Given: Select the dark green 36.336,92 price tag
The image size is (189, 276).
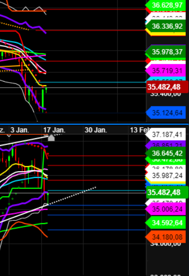Looking at the screenshot, I should pos(166,26).
